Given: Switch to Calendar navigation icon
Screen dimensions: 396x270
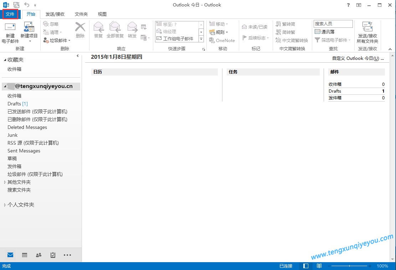Looking at the screenshot, I should coord(25,255).
